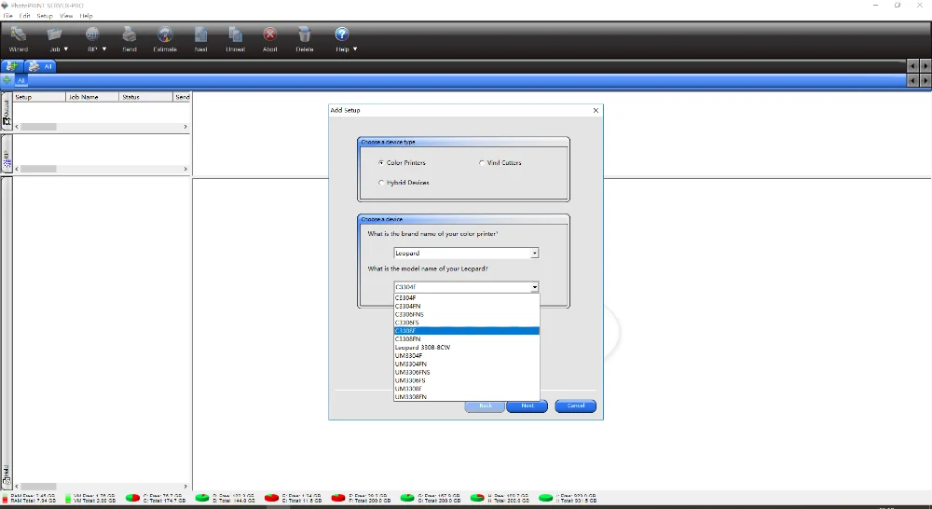
Task: Select the Vinyl Cutters radio button
Action: [x=482, y=163]
